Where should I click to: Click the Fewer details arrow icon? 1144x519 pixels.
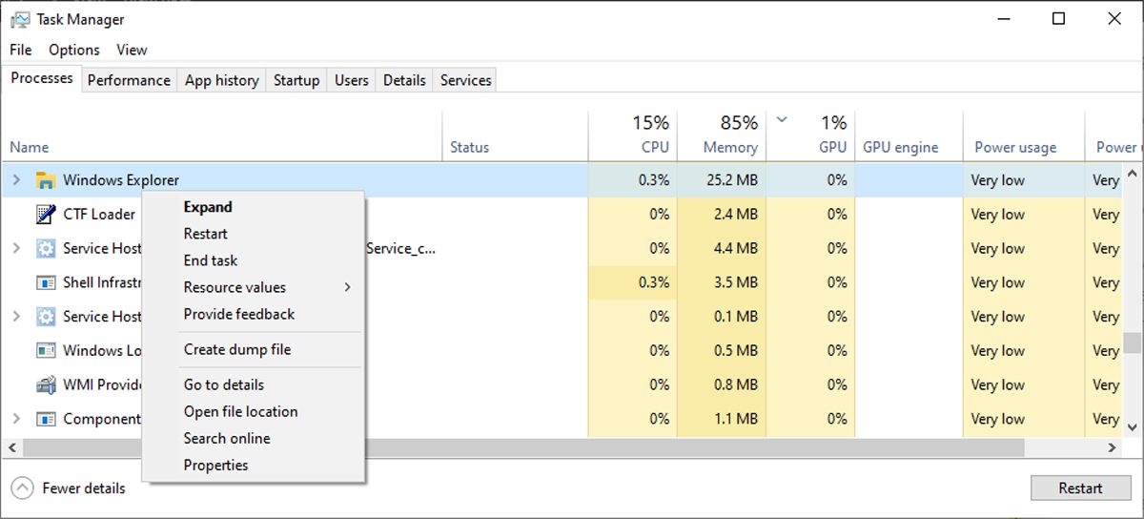click(x=22, y=488)
